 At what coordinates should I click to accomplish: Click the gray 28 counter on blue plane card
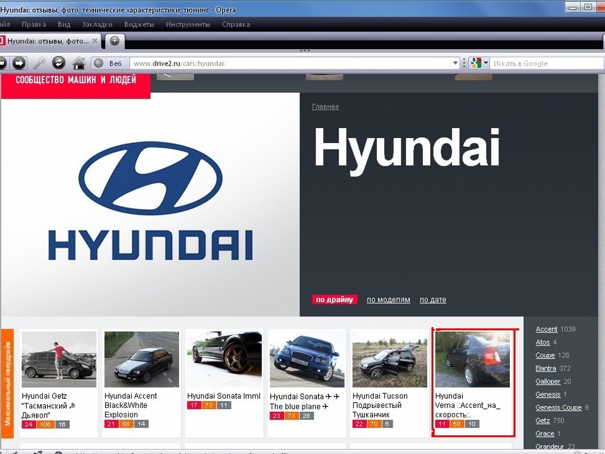click(x=306, y=416)
